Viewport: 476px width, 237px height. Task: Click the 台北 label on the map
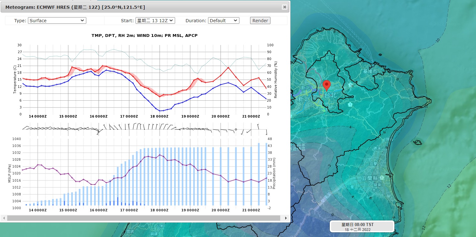click(x=331, y=95)
